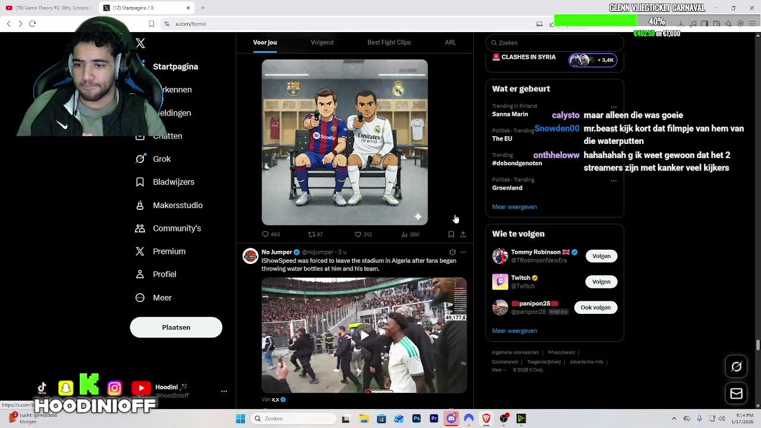Viewport: 761px width, 428px height.
Task: View analytics of the cartoon post (35K)
Action: (410, 234)
